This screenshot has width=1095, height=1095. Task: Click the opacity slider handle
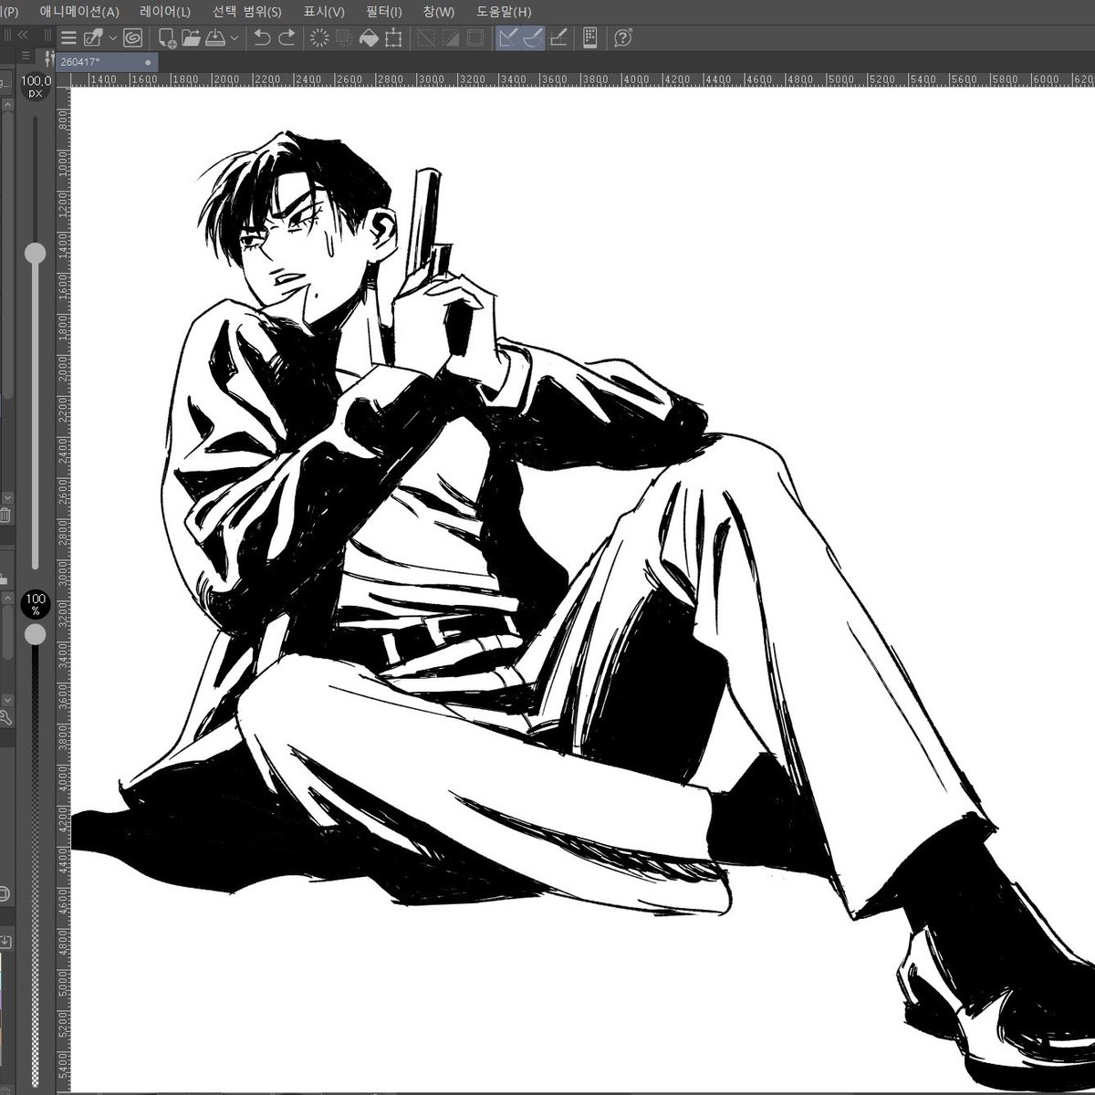coord(35,634)
